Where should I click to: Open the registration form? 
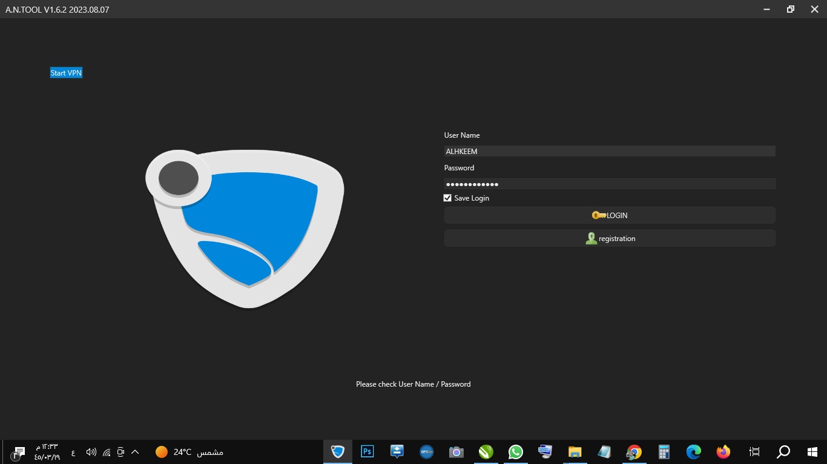click(x=610, y=238)
